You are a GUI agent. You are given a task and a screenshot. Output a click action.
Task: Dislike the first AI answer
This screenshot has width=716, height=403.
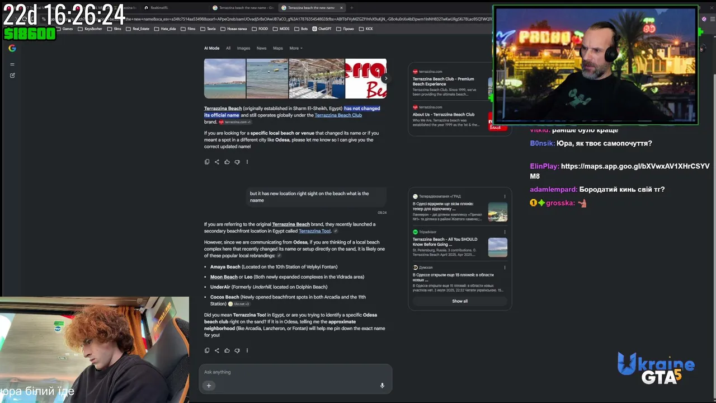tap(237, 162)
